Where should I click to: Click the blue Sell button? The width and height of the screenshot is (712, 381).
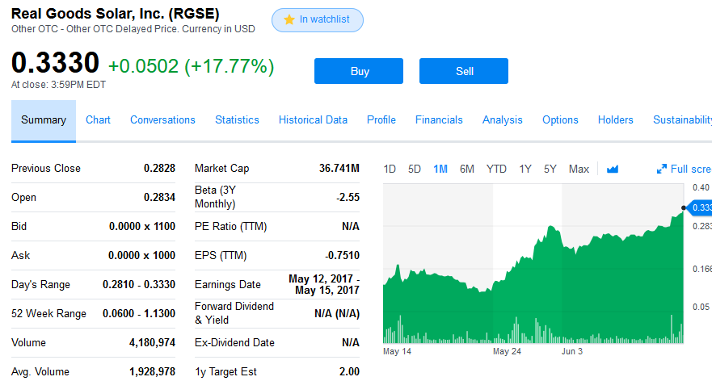[x=464, y=71]
